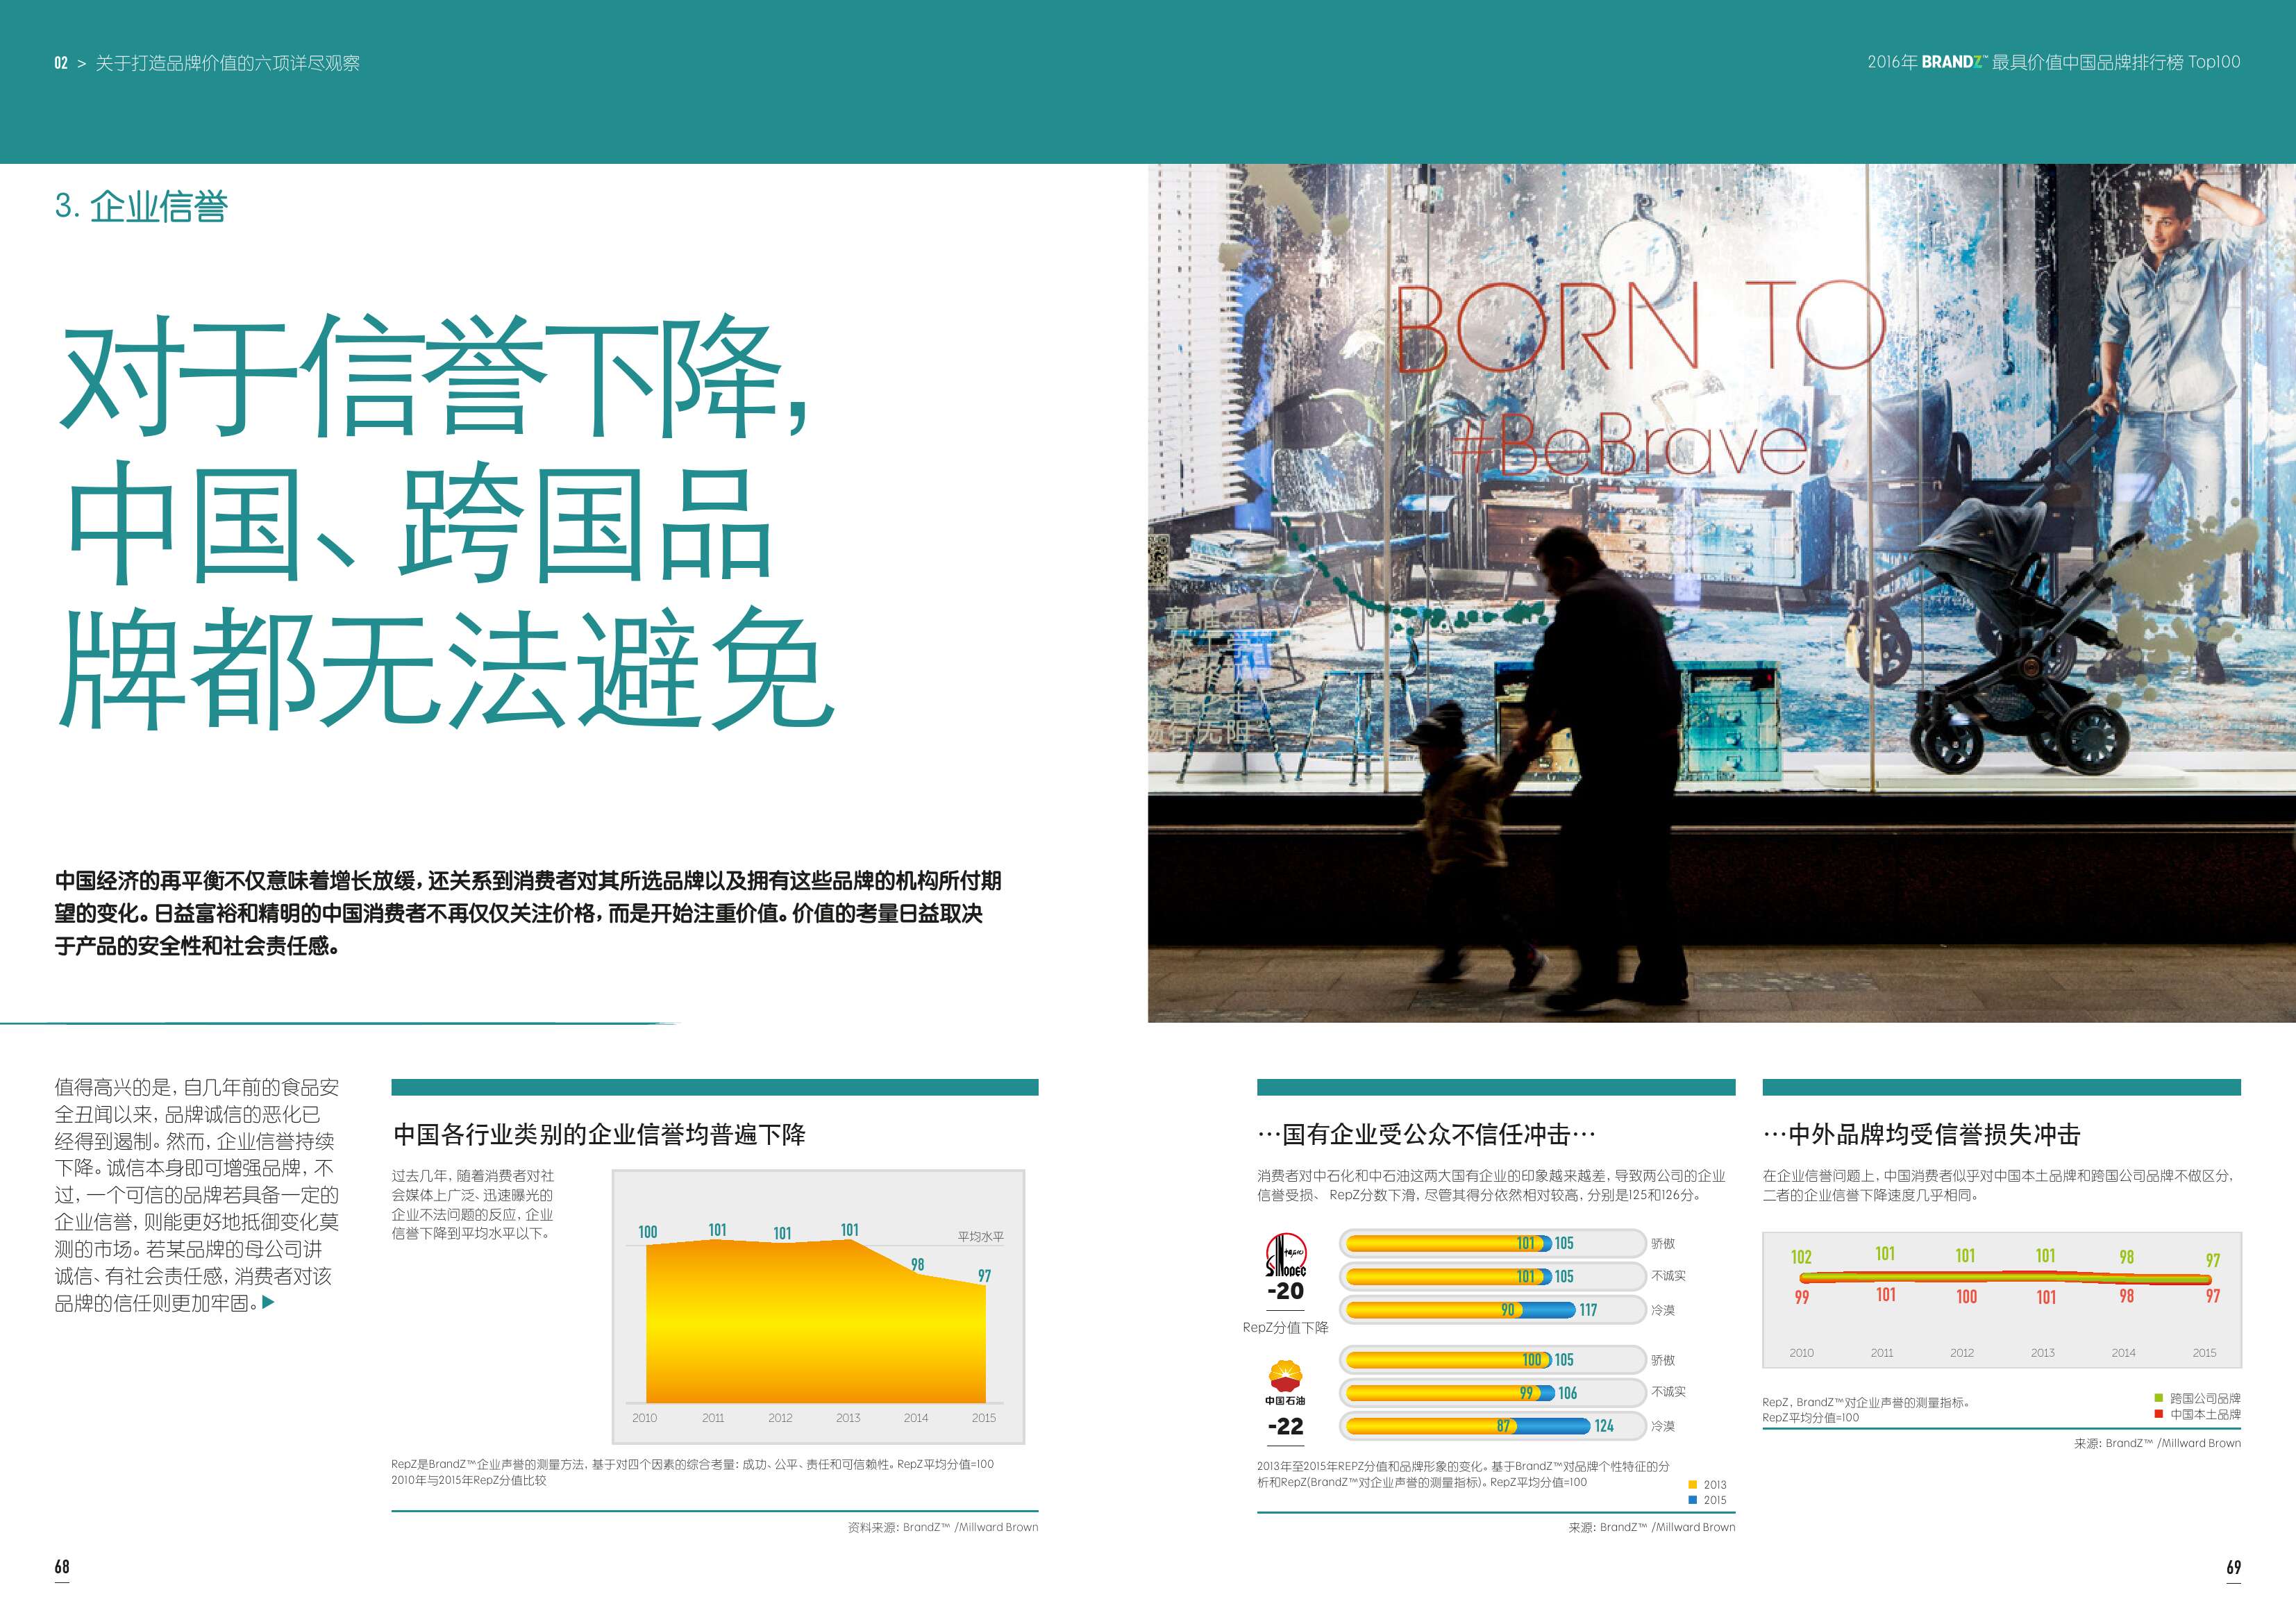Viewport: 2296px width, 1624px height.
Task: Click the 2015 value 97 on the area chart
Action: tap(985, 1276)
